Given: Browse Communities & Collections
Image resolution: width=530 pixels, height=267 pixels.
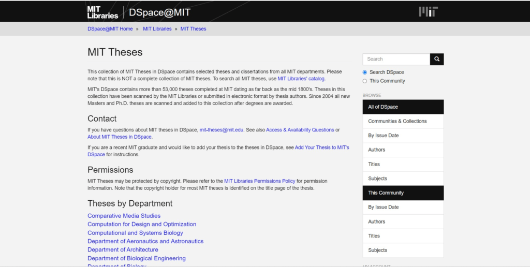Looking at the screenshot, I should tap(403, 121).
